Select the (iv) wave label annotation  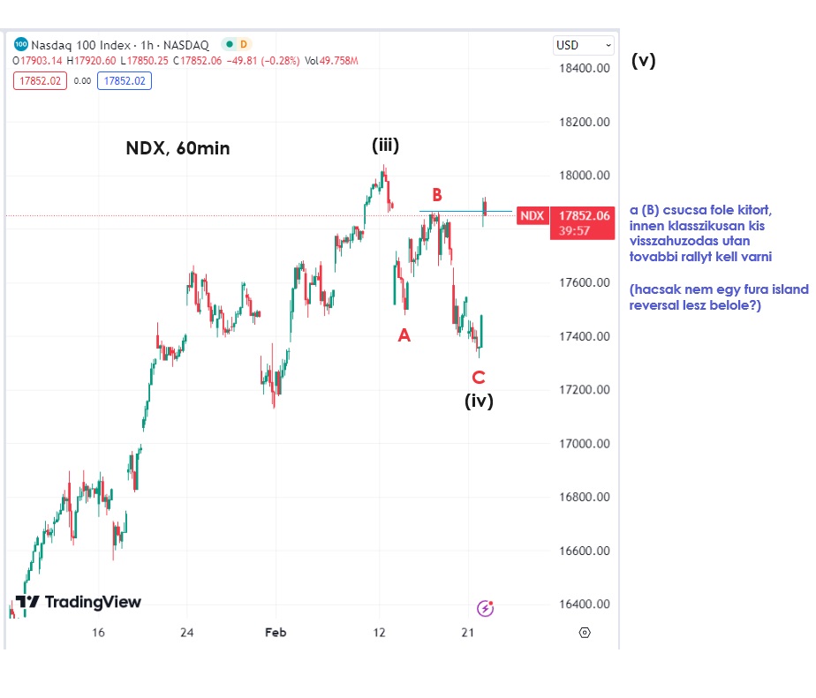click(479, 401)
